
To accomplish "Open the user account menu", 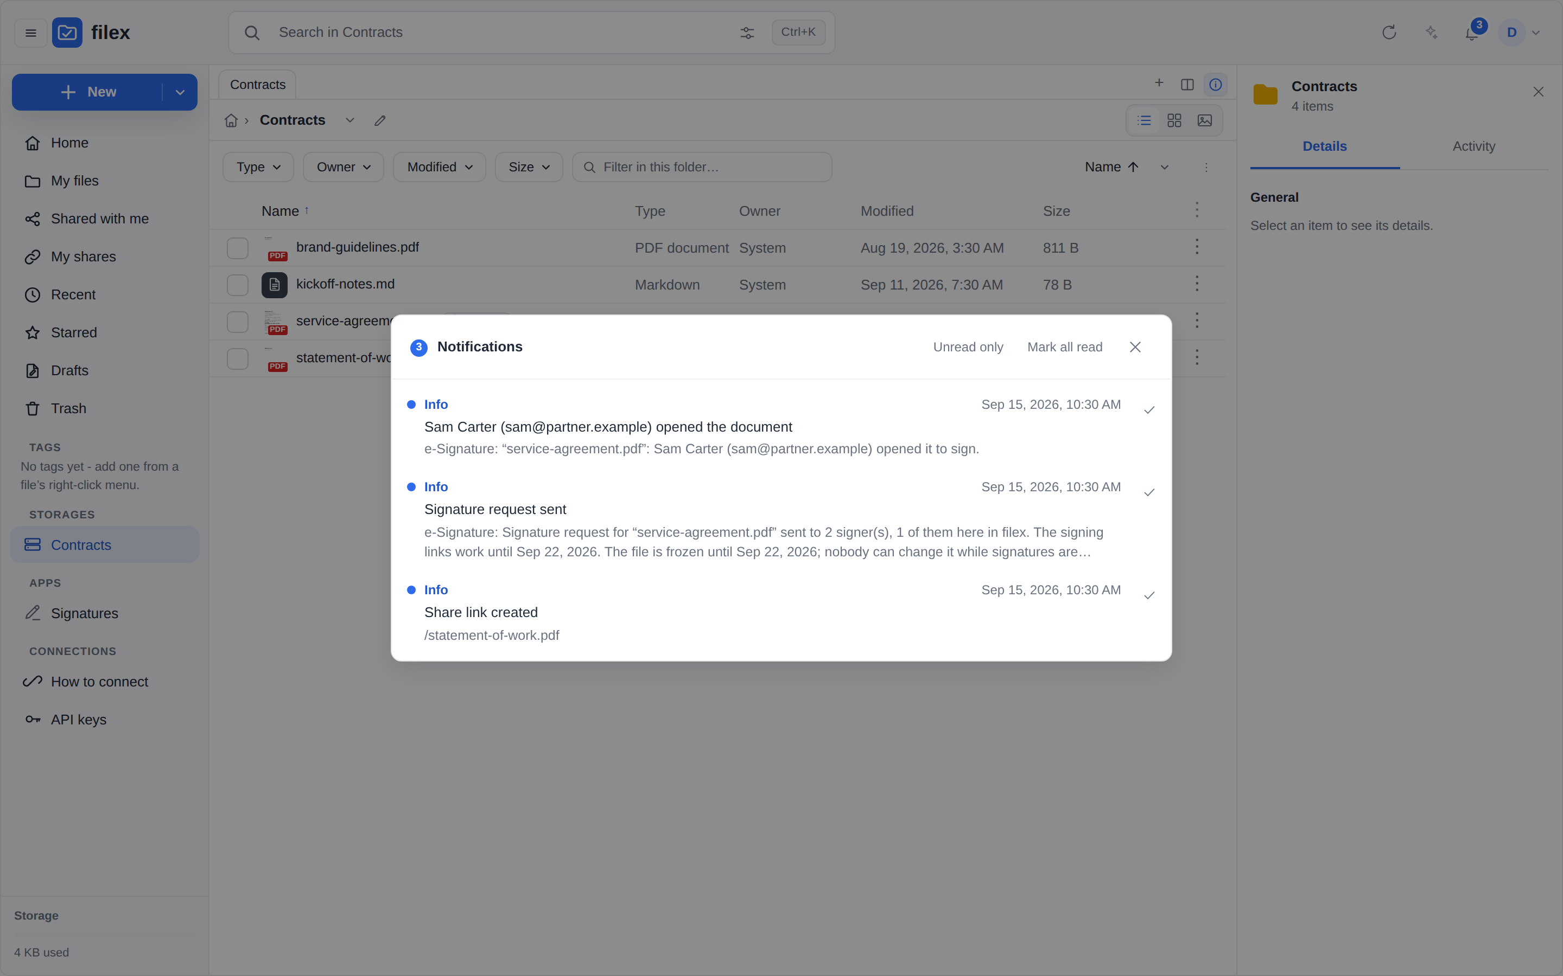I will tap(1520, 33).
